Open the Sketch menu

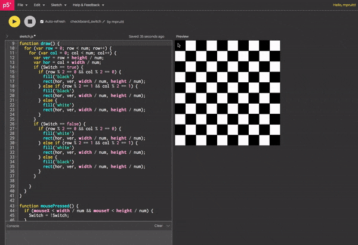58,5
